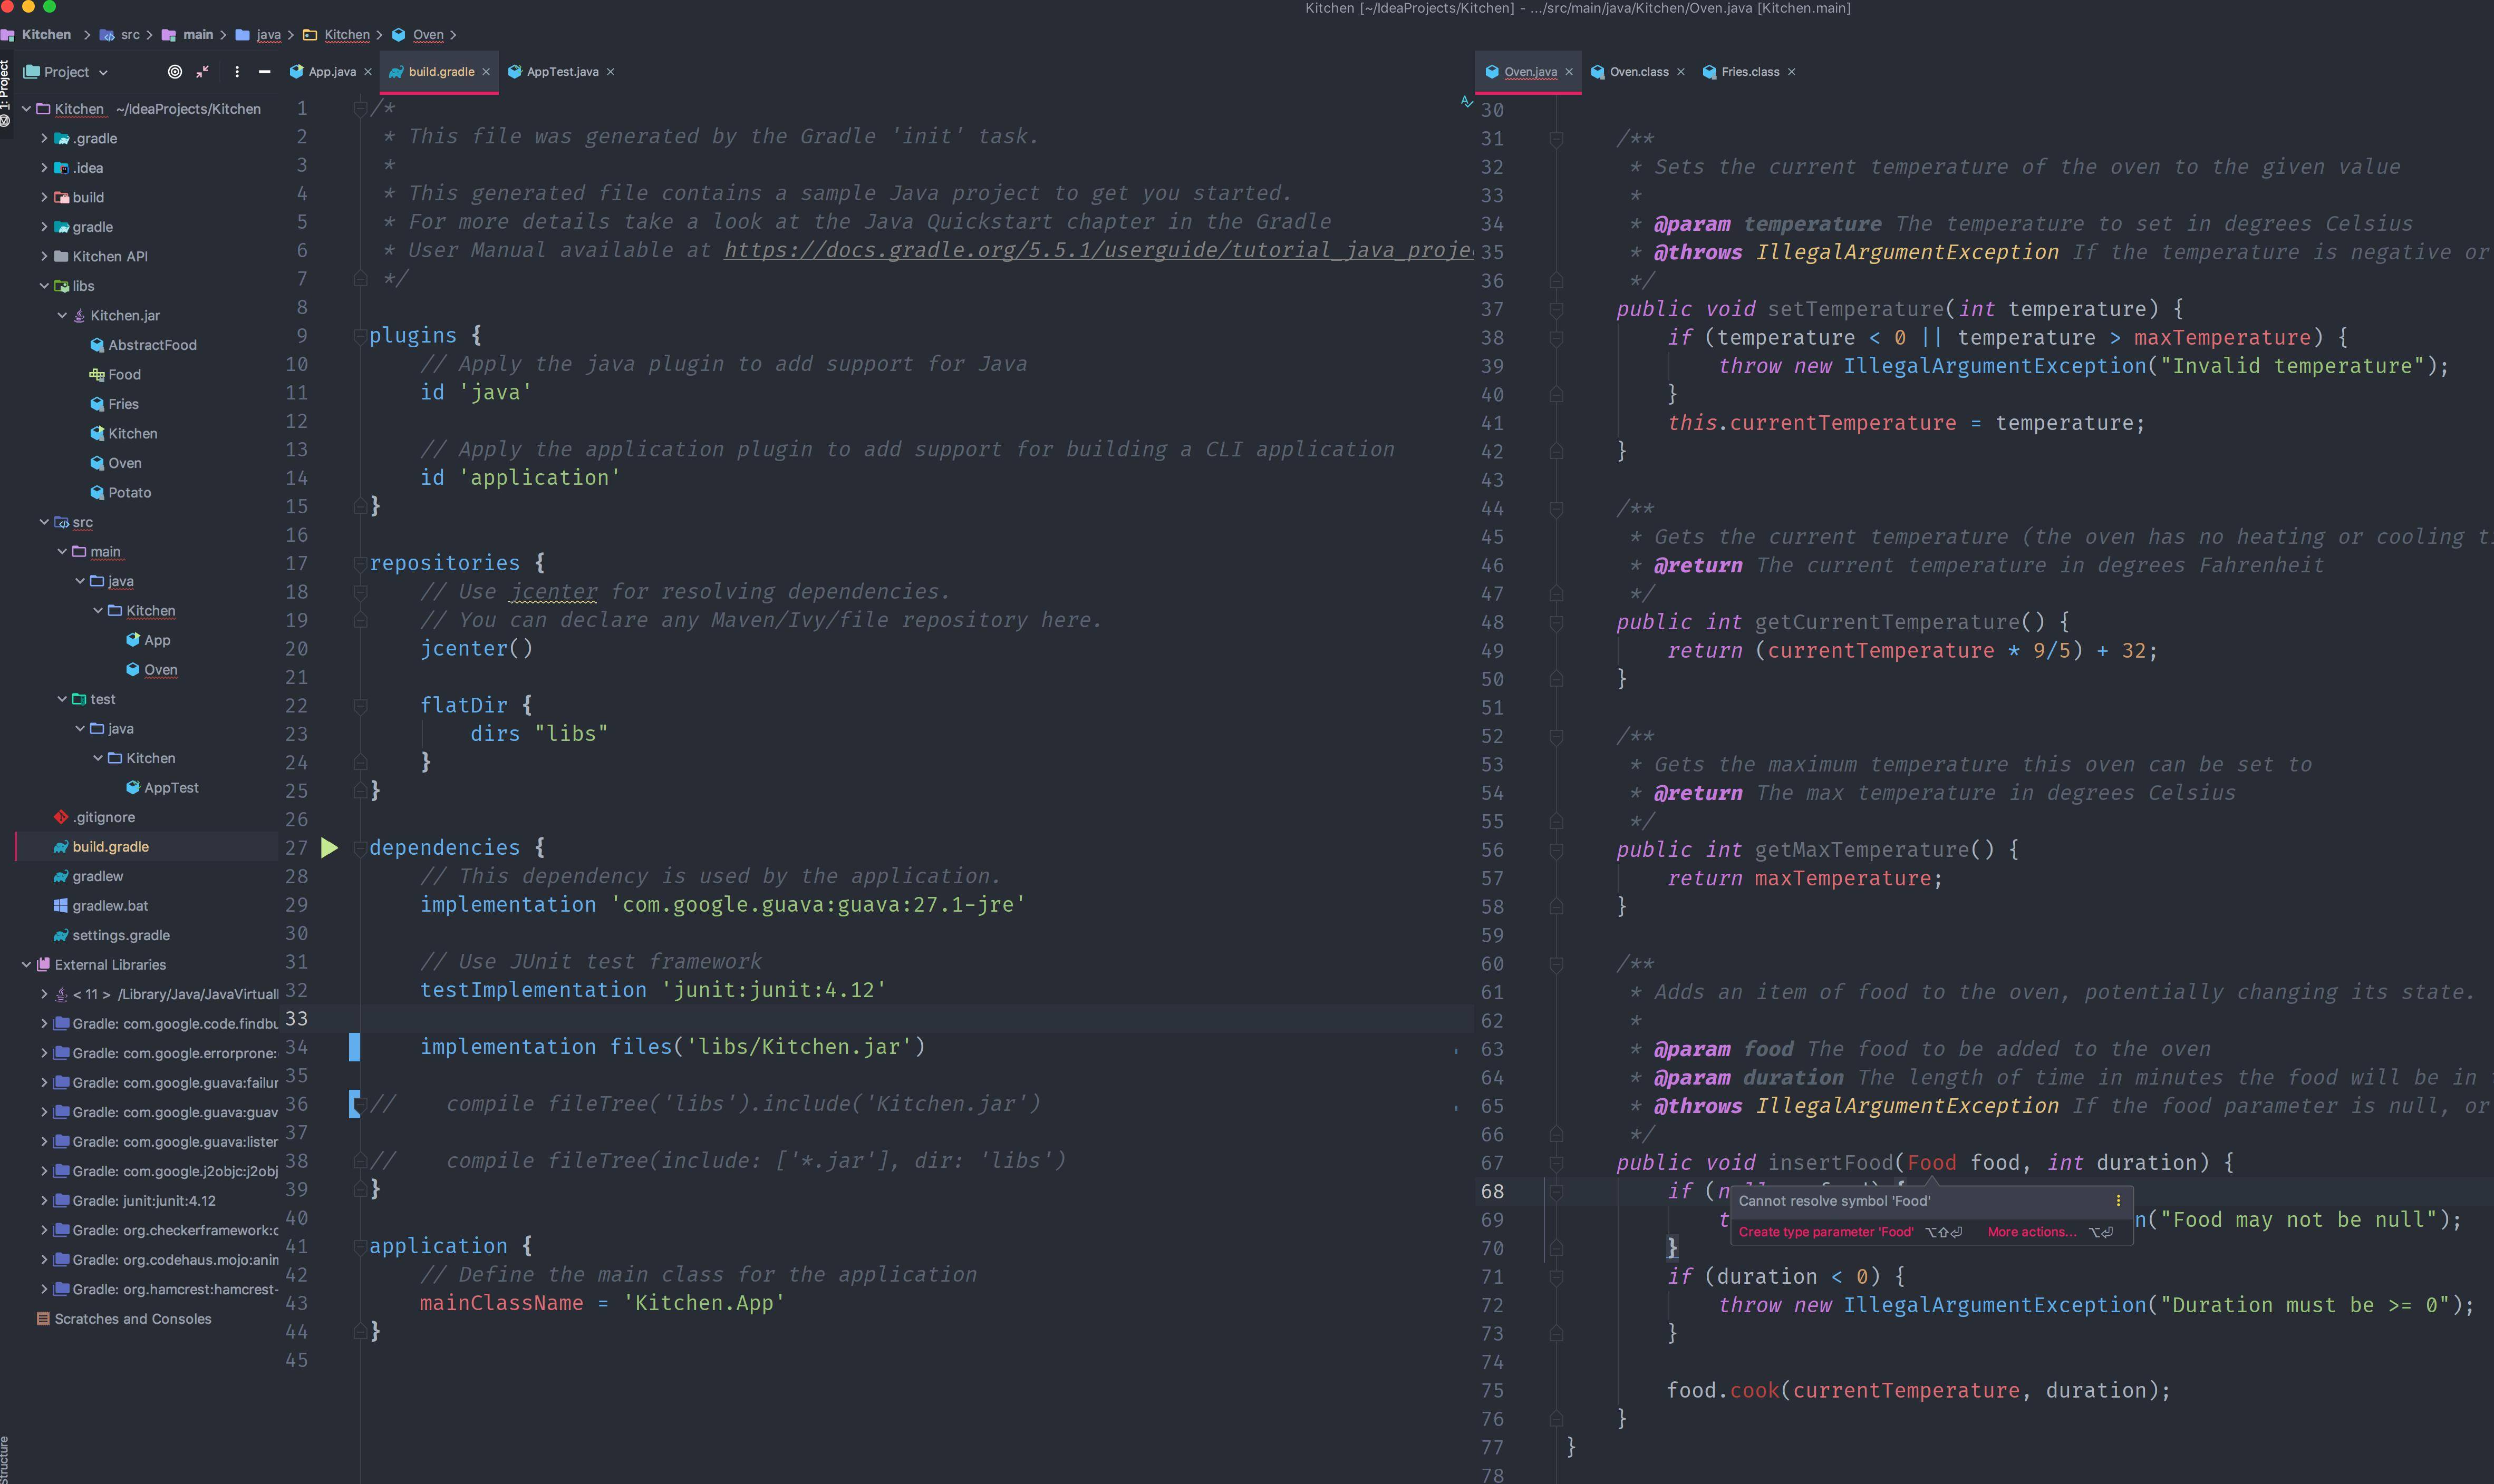Toggle fold marker on plugins block
2494x1484 pixels.
[360, 336]
